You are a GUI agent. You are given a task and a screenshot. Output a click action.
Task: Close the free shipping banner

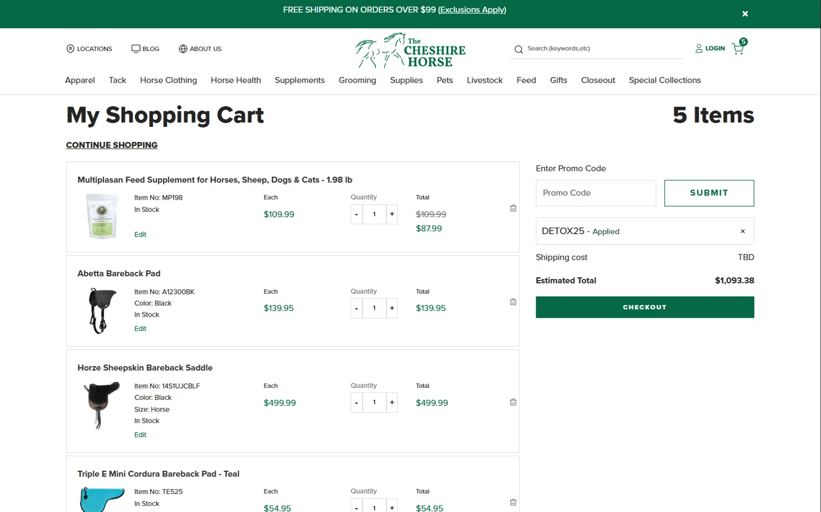coord(745,14)
